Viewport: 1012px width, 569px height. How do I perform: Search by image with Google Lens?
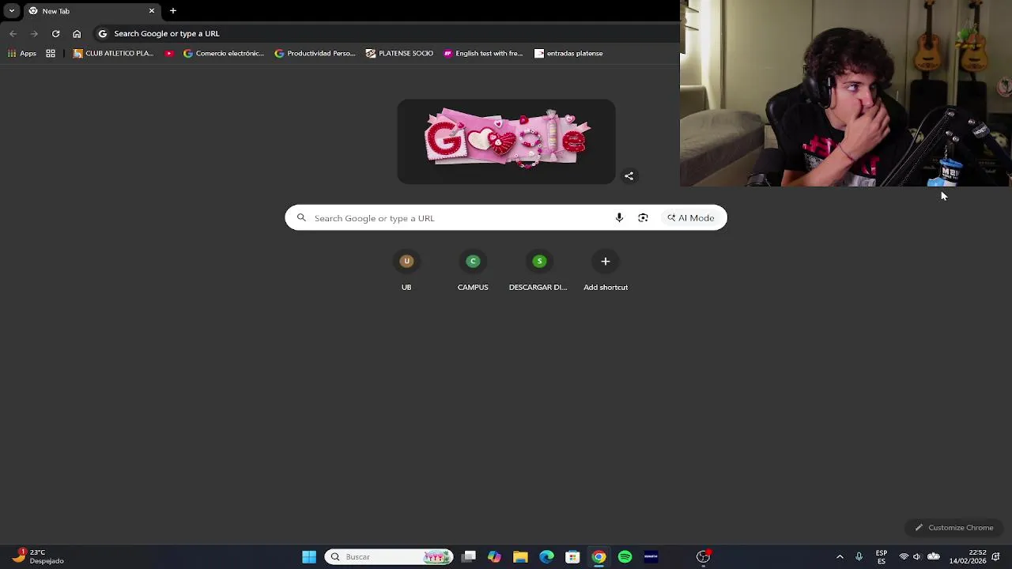[643, 218]
